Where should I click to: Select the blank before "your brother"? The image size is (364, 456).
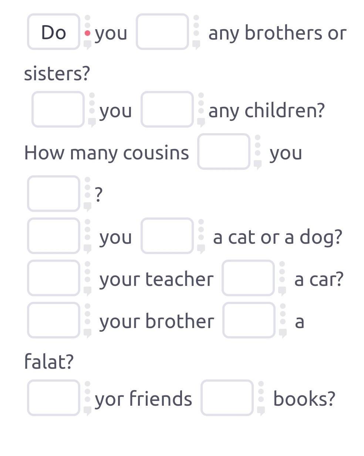(x=54, y=320)
